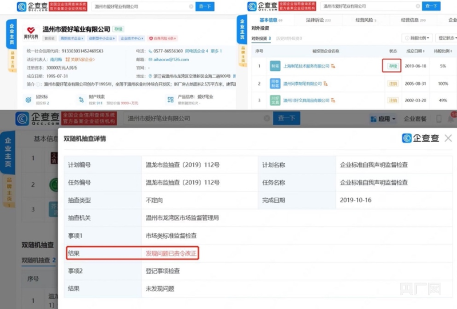Switch to the 法律诉讼 tab
This screenshot has width=457, height=309.
tap(318, 20)
